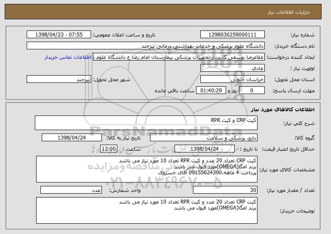Click the label تعداد / مقدار مورد نیاز
The height and width of the screenshot is (234, 331).
point(291,191)
